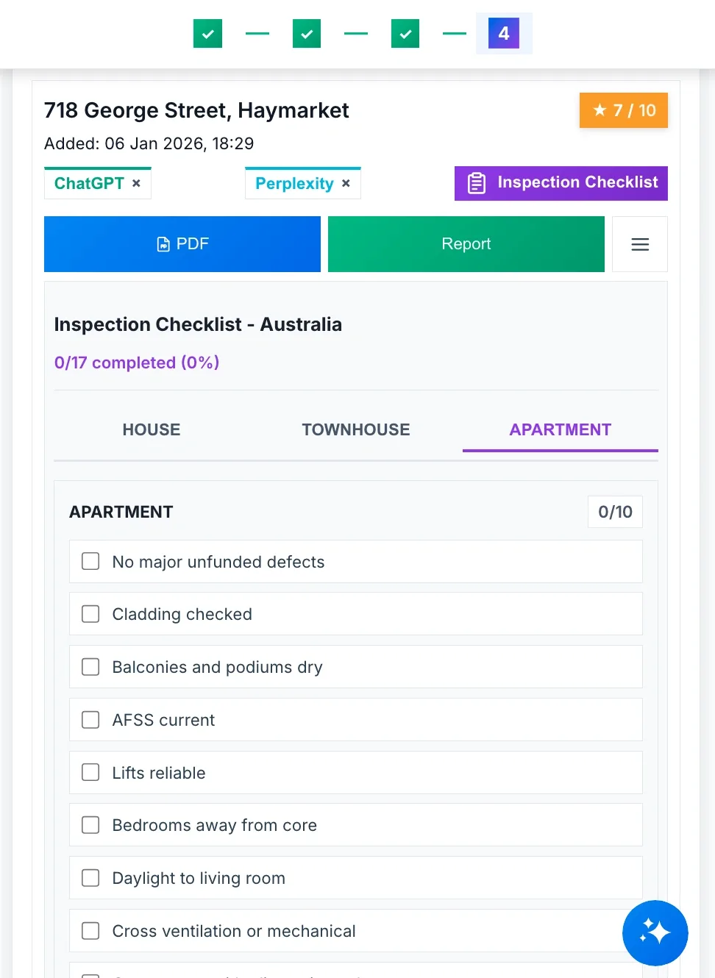Tick the "Cladding checked" checkbox
Image resolution: width=715 pixels, height=978 pixels.
click(x=90, y=614)
